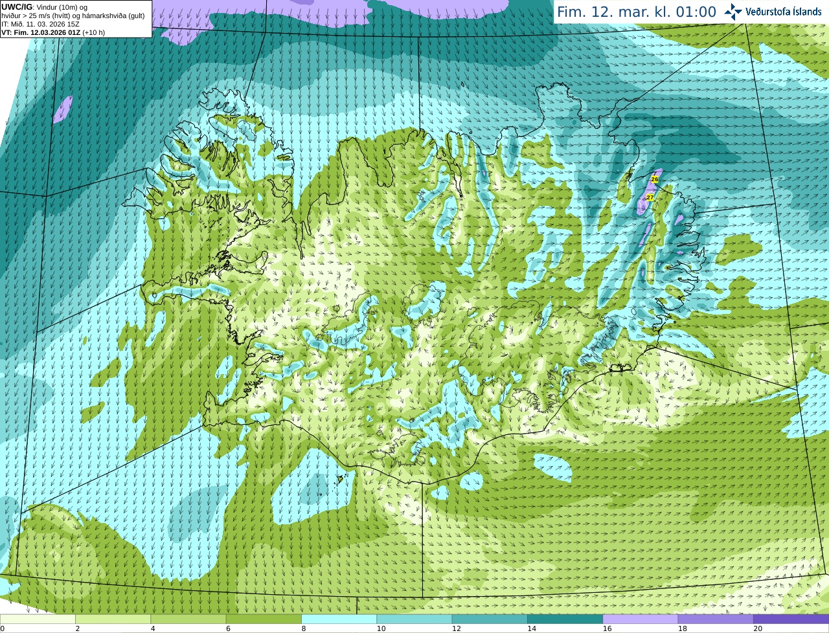829x633 pixels.
Task: Select the 8–10 m/s light cyan swatch
Action: coord(339,619)
